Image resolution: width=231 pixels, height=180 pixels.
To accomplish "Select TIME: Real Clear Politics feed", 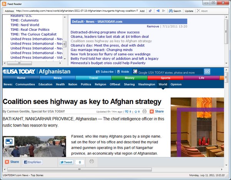I will click(x=30, y=30).
